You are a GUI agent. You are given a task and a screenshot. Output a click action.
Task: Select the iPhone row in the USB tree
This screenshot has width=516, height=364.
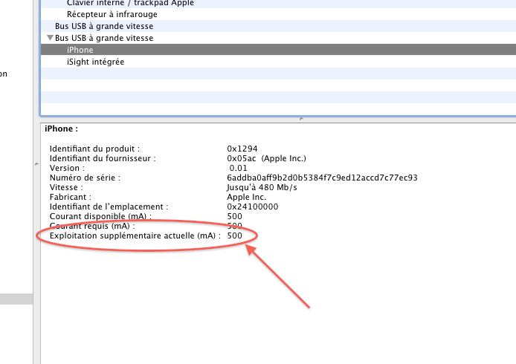[x=80, y=50]
